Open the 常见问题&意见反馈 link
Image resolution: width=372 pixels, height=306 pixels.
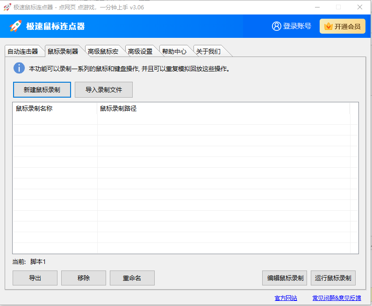pos(336,298)
